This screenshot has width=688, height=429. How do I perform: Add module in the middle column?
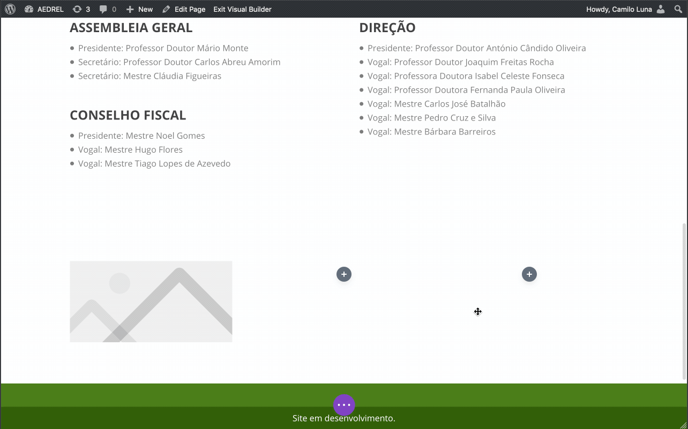tap(344, 274)
